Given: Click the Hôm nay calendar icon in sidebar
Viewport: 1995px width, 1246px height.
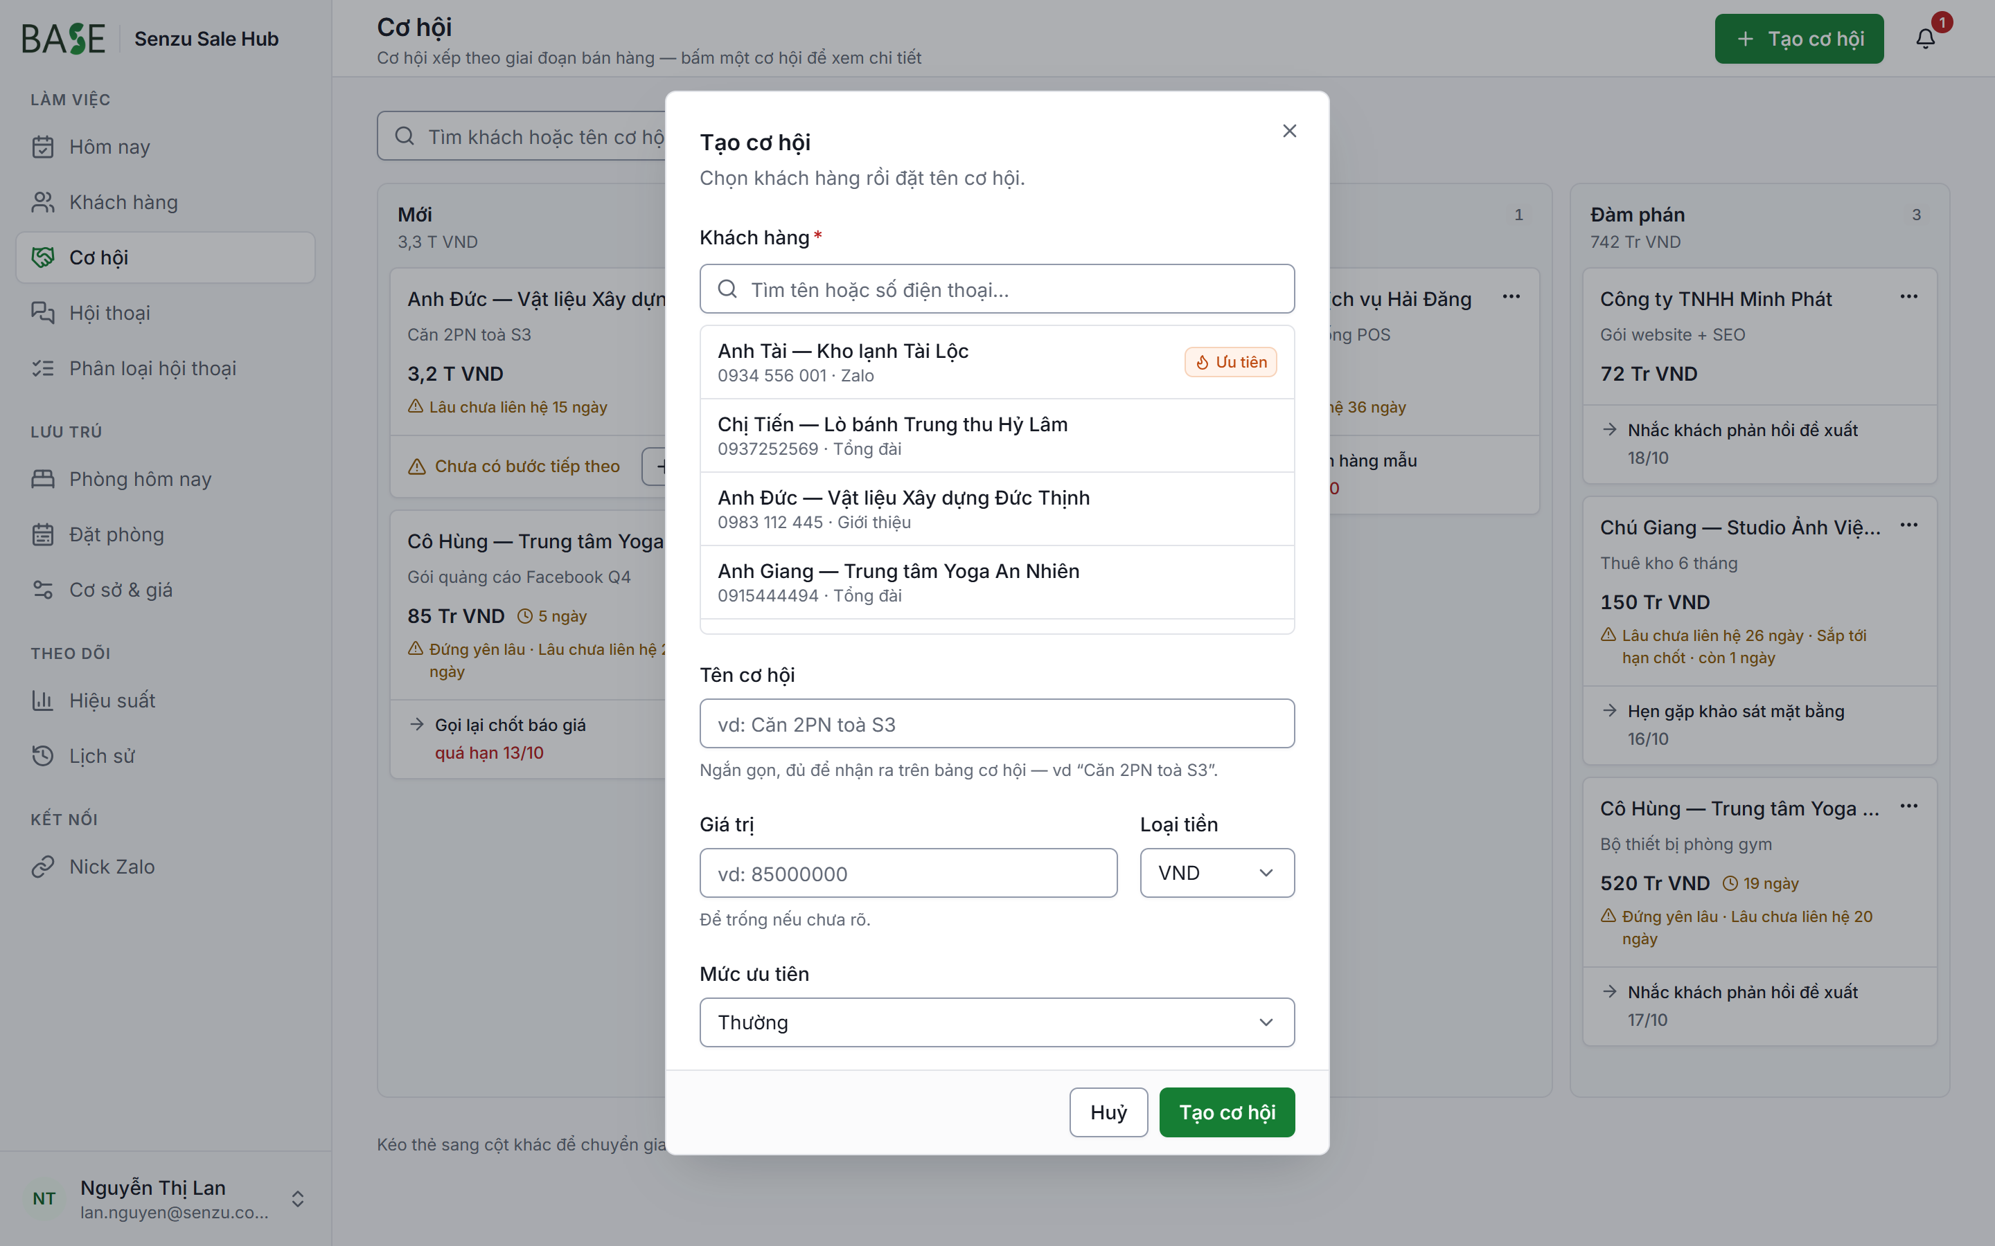Looking at the screenshot, I should [43, 147].
